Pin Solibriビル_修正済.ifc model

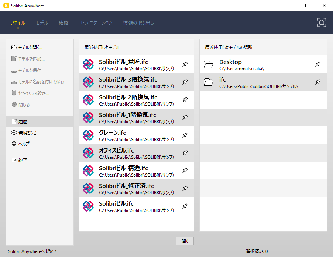point(185,188)
